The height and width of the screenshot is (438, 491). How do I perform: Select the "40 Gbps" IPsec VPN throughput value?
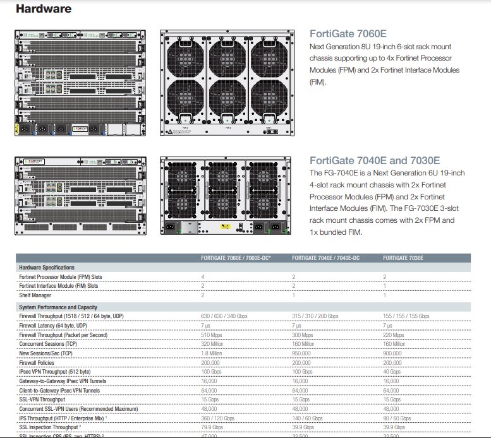392,372
